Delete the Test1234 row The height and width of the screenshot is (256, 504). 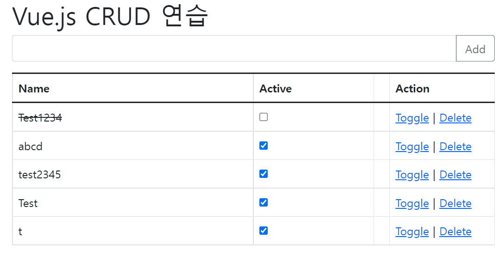point(455,118)
